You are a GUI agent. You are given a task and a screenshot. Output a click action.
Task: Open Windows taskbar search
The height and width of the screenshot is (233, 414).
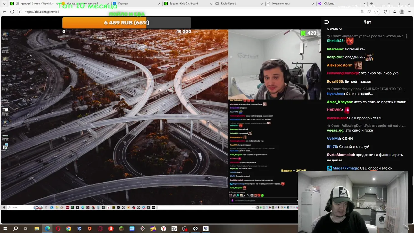click(x=16, y=229)
